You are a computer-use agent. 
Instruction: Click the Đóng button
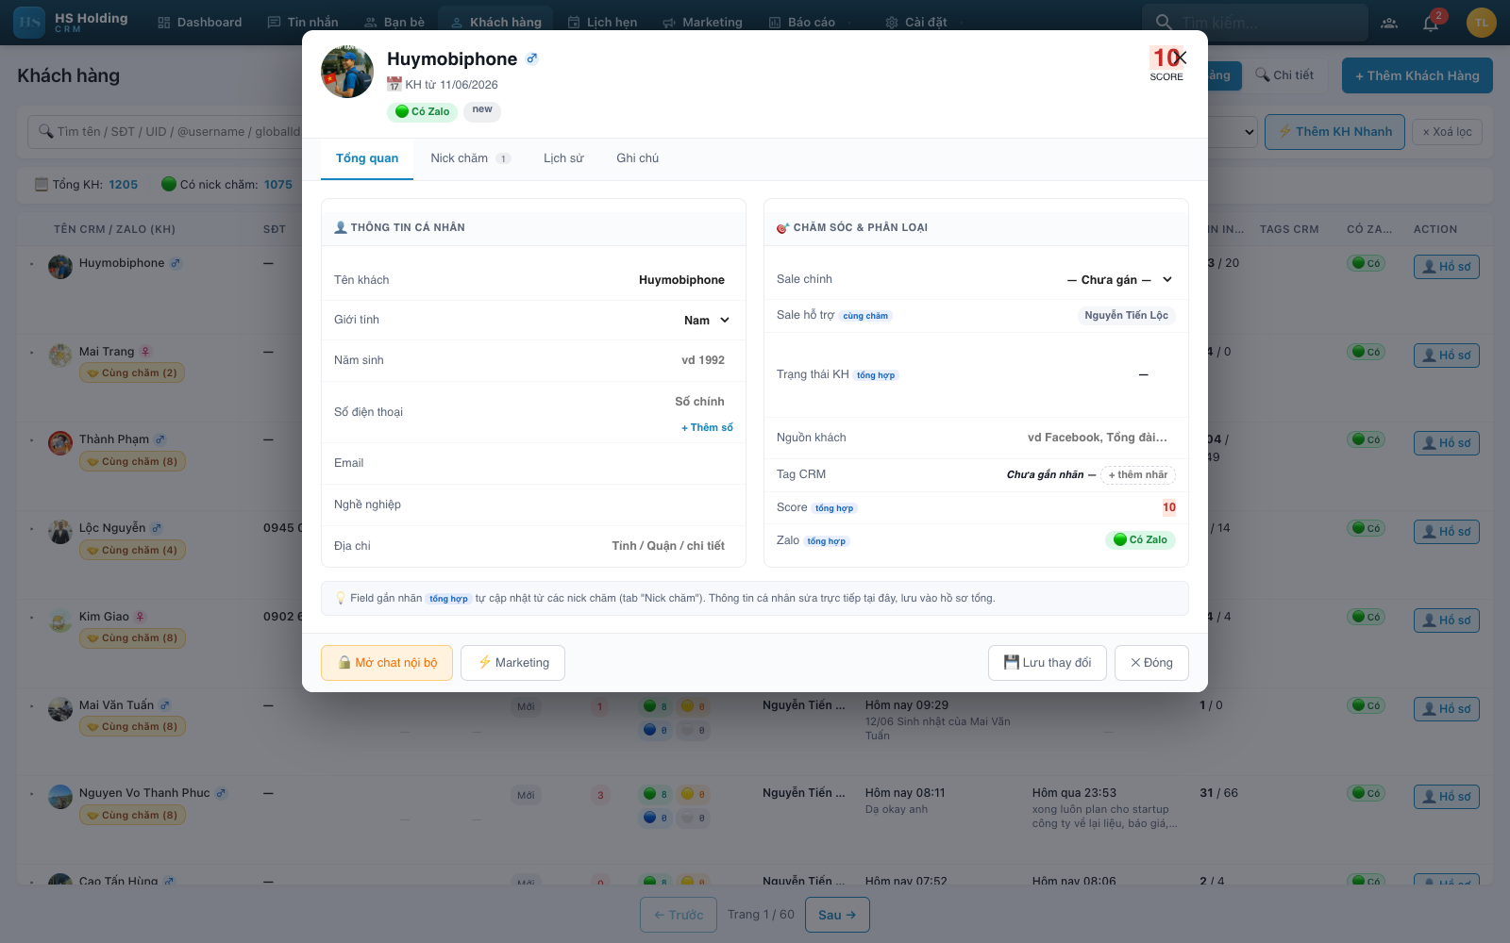tap(1151, 663)
